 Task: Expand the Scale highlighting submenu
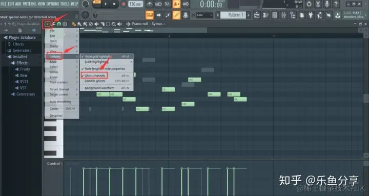tap(107, 62)
